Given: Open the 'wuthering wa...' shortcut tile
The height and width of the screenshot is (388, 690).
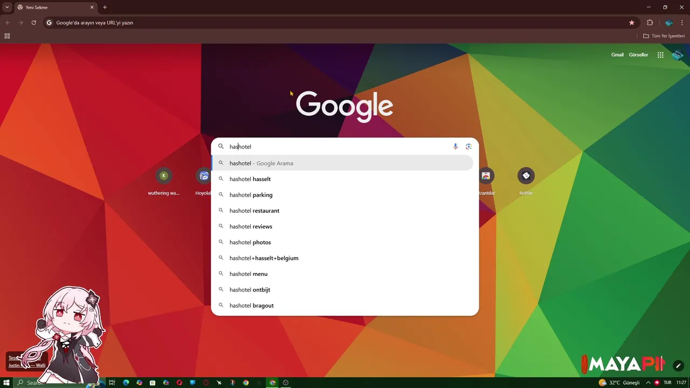Looking at the screenshot, I should (x=164, y=182).
